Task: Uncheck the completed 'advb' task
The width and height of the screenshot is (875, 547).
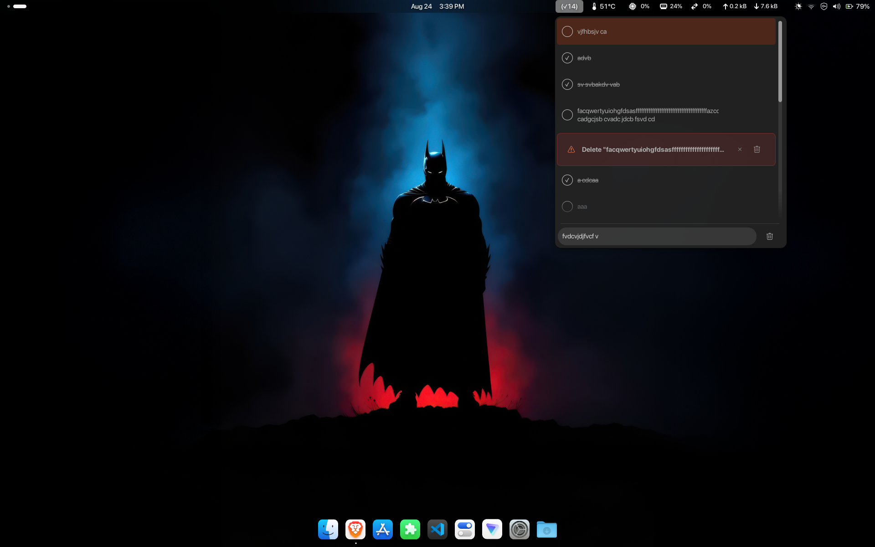Action: tap(567, 58)
